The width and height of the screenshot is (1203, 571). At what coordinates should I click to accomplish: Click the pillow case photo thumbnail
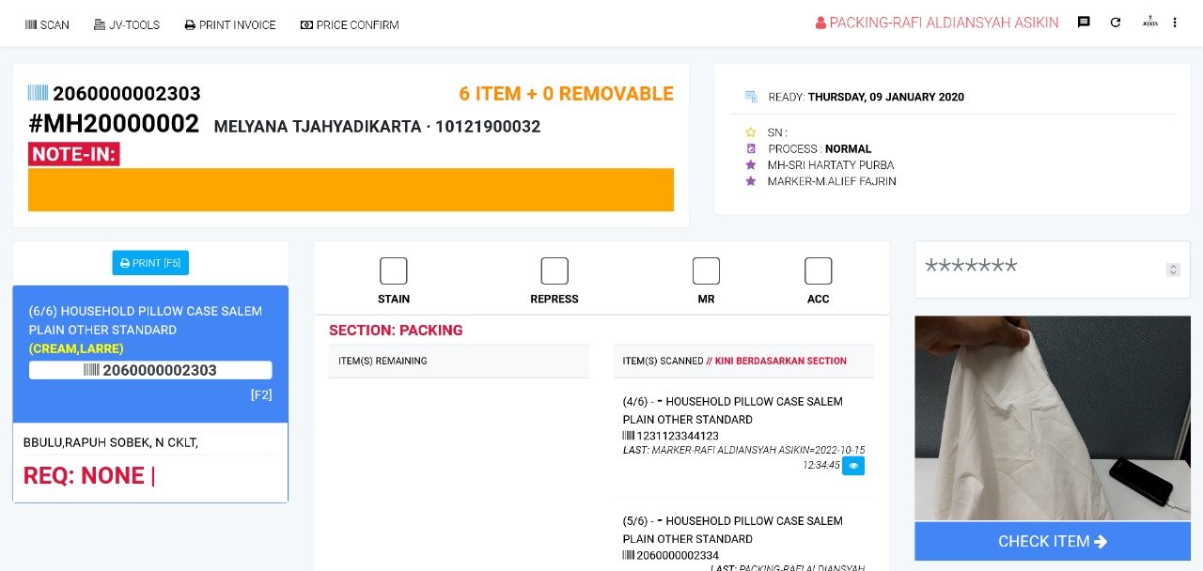pos(1052,418)
